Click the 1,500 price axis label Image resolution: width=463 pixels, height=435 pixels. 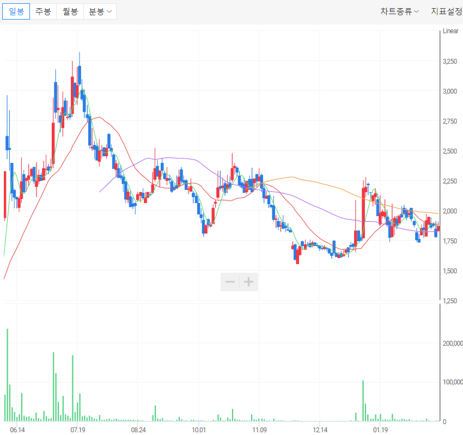450,271
